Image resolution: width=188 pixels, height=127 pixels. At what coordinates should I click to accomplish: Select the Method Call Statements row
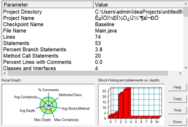coord(93,56)
